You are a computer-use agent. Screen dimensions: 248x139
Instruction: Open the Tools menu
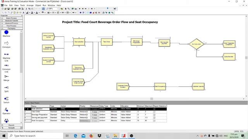point(22,5)
